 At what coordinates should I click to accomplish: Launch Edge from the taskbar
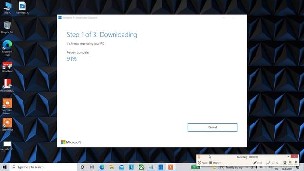coord(102,167)
